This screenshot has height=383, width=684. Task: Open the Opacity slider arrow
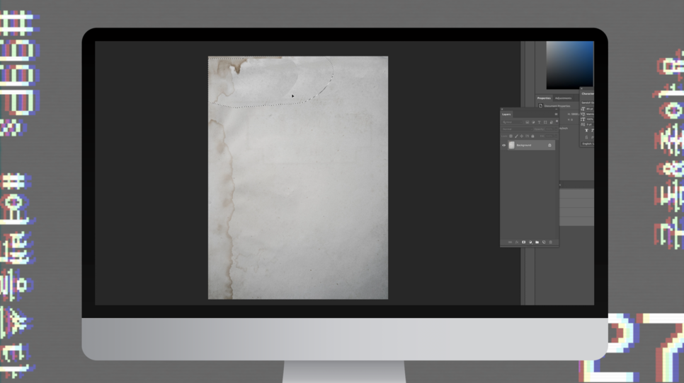click(556, 129)
